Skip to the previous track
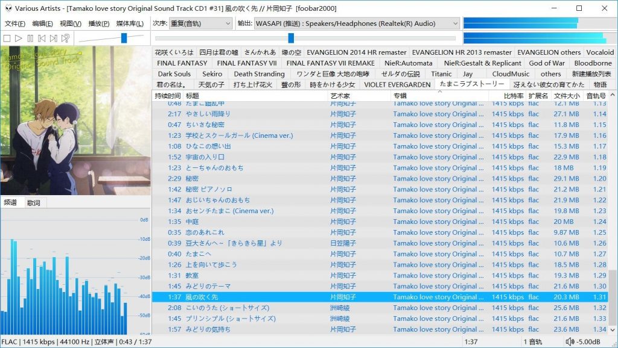This screenshot has height=348, width=618. [42, 38]
